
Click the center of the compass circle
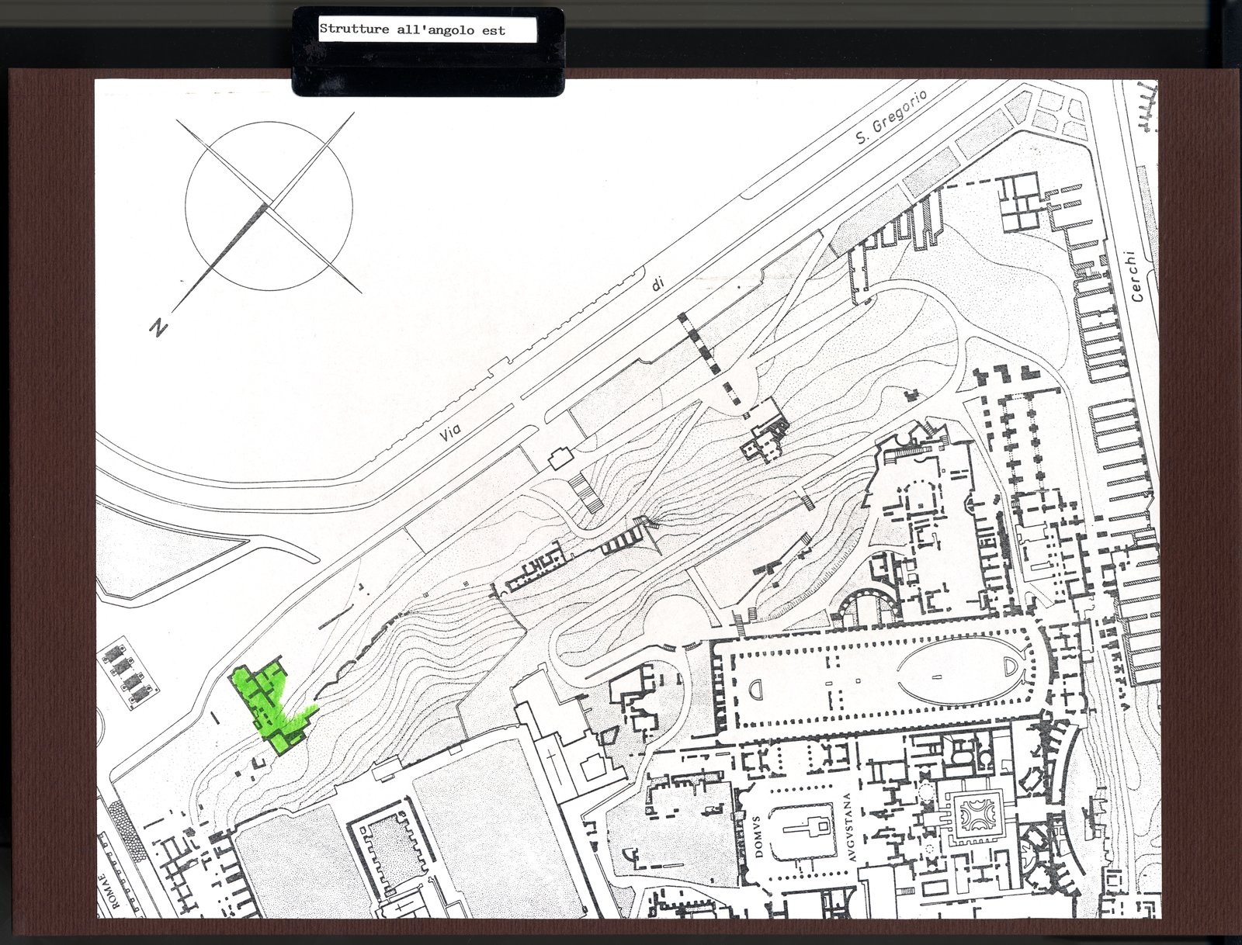269,206
